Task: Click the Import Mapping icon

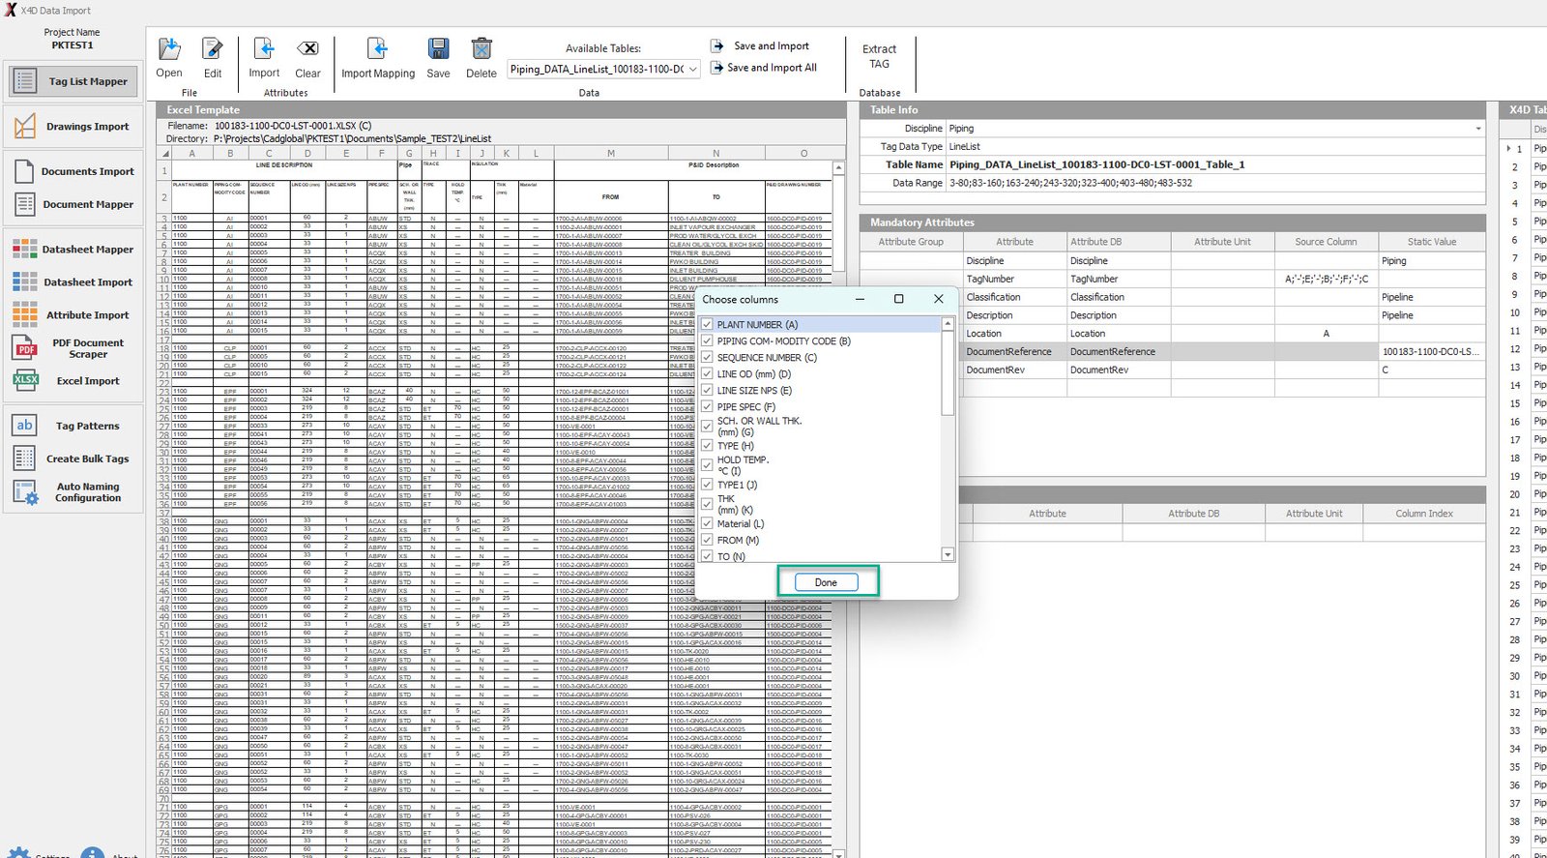Action: (377, 49)
